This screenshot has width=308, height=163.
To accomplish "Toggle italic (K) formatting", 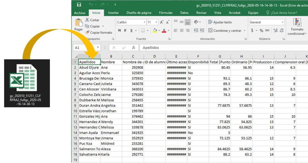I will pos(125,30).
